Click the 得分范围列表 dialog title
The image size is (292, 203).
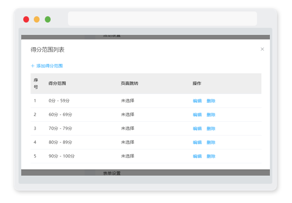pos(47,50)
